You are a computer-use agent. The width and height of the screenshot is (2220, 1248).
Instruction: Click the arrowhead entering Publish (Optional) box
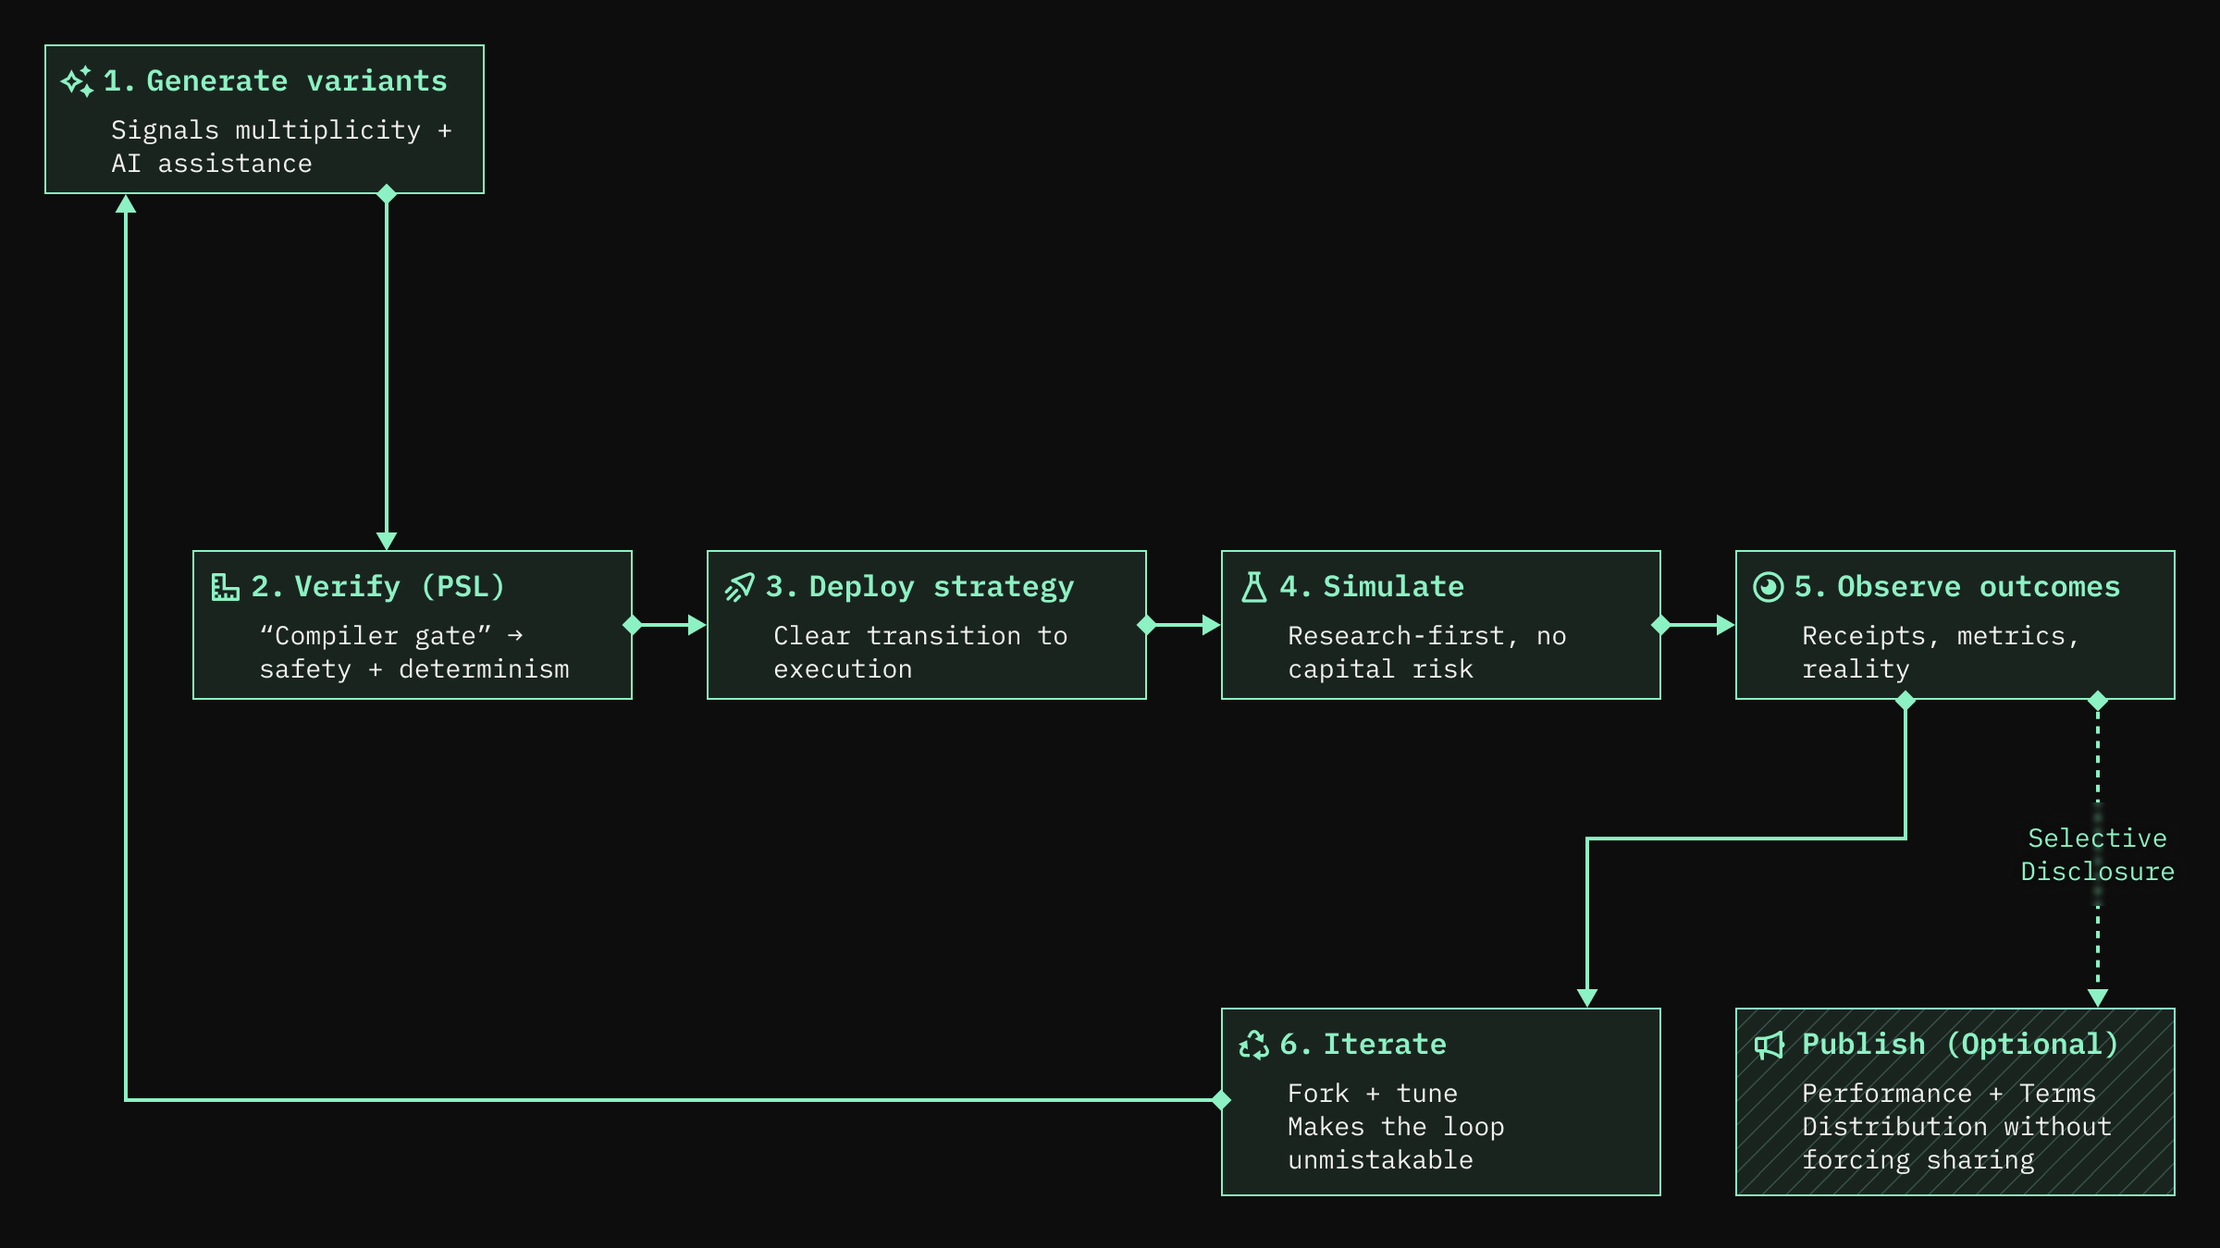(x=2098, y=997)
